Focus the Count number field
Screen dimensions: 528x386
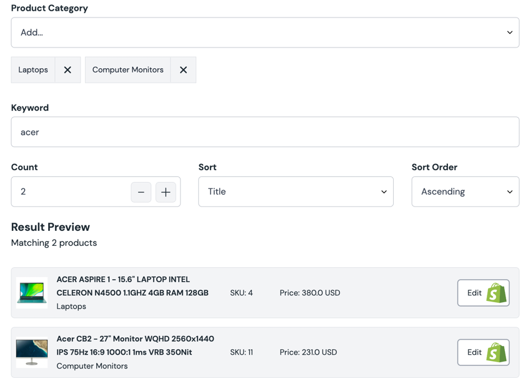(x=69, y=191)
